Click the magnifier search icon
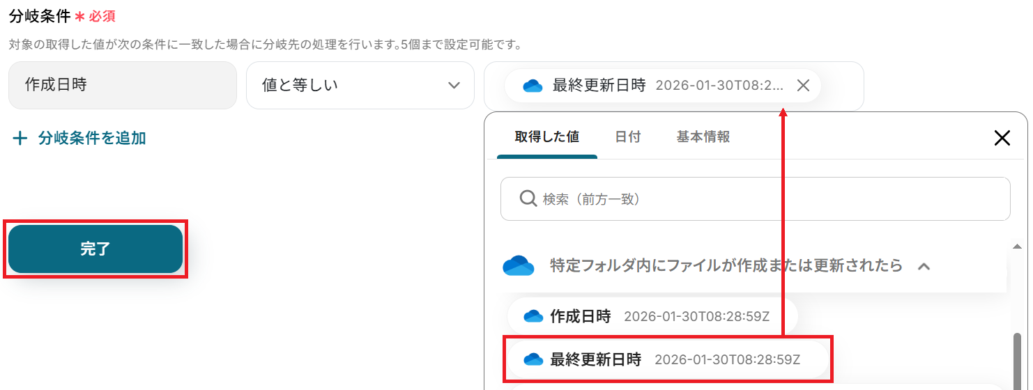This screenshot has height=390, width=1033. point(528,198)
